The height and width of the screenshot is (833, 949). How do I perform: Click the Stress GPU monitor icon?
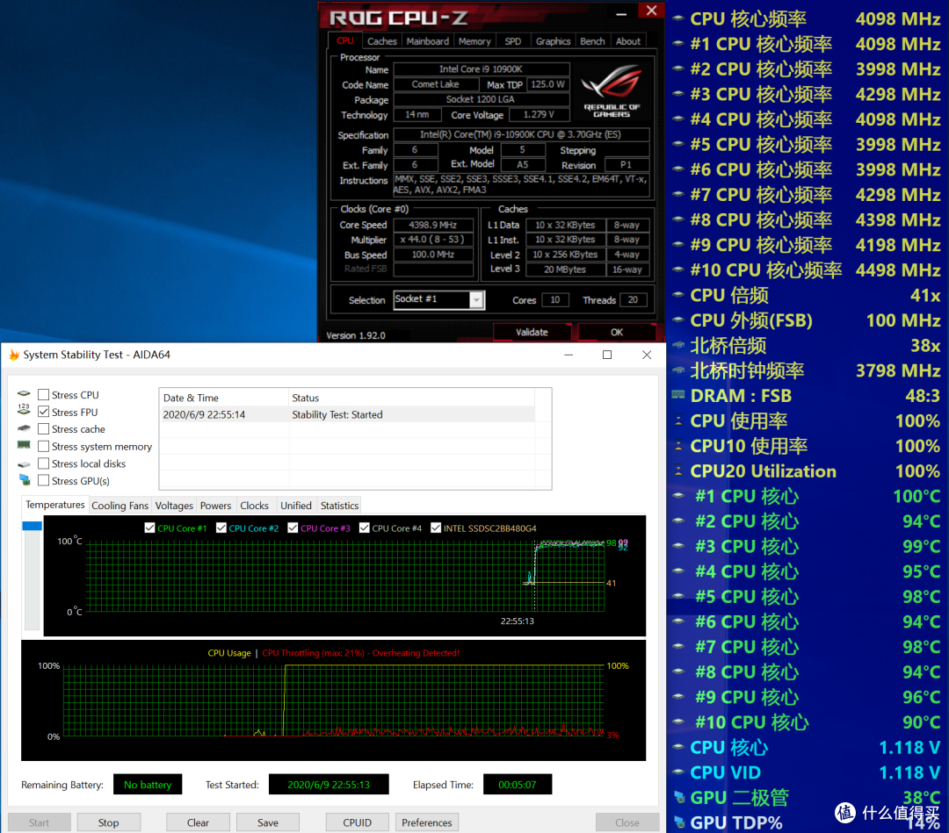(x=25, y=480)
